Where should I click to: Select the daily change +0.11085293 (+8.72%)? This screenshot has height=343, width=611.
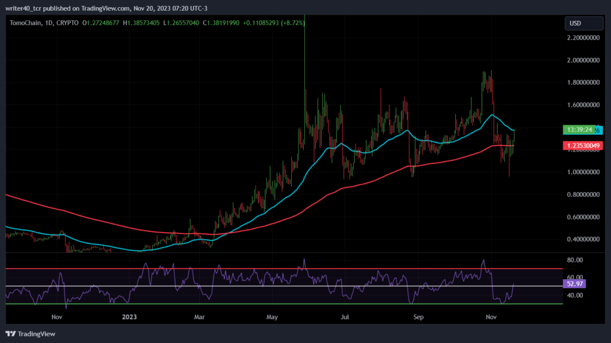274,23
